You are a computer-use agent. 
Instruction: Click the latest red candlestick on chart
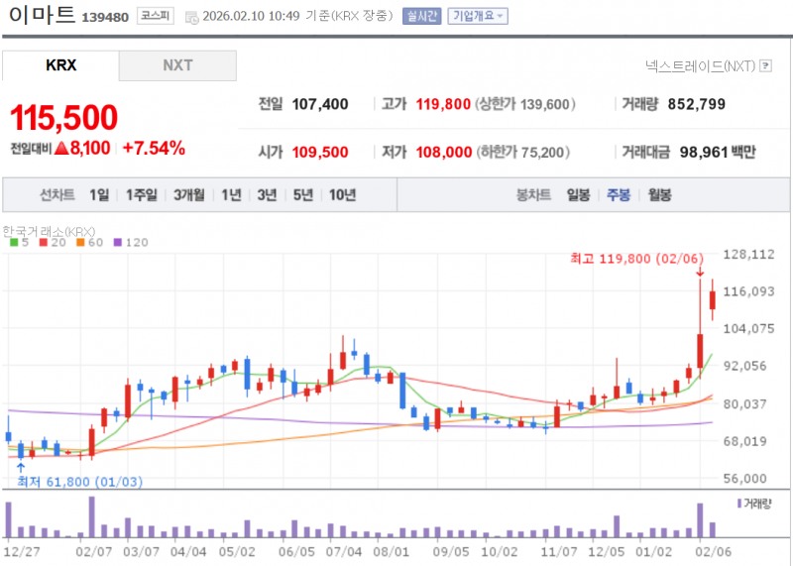[x=713, y=300]
